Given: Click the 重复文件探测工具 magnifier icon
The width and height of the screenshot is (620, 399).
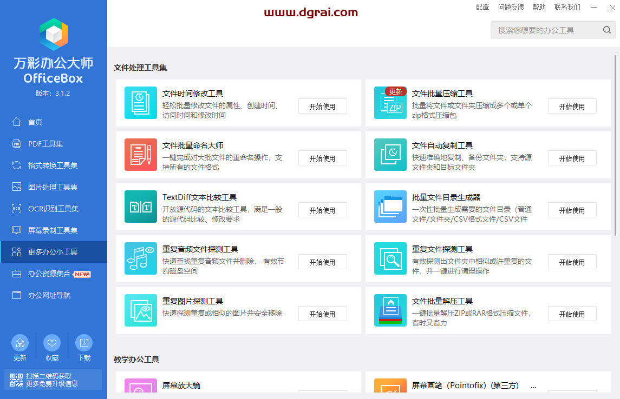Looking at the screenshot, I should 390,258.
